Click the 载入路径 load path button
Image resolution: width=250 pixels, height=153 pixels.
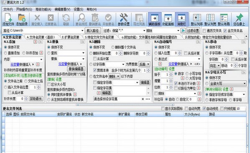tap(93, 30)
